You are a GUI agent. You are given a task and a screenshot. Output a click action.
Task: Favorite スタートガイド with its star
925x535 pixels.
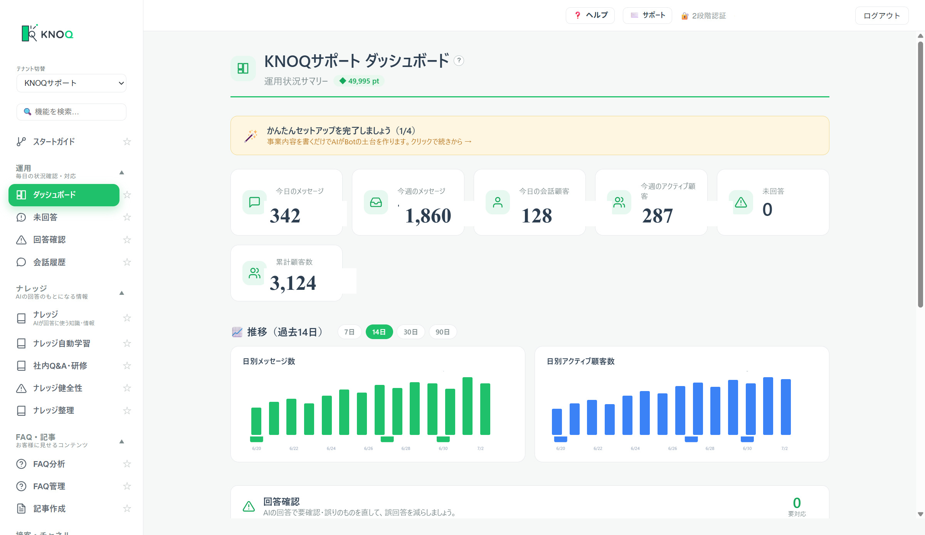127,142
